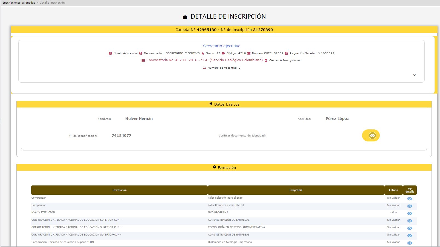The image size is (440, 247).
Task: Click the star icon next to Grado
Action: pos(203,53)
